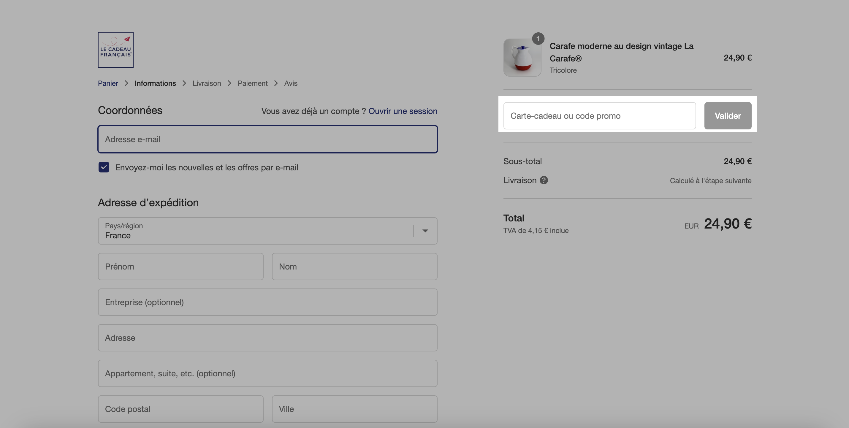849x428 pixels.
Task: Focus the Carte-cadeau ou code promo field
Action: click(x=600, y=116)
